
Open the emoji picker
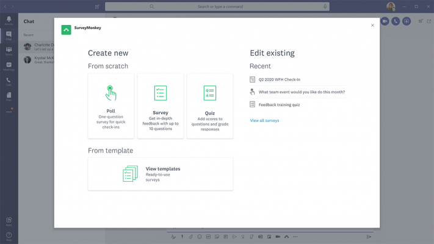click(x=199, y=237)
